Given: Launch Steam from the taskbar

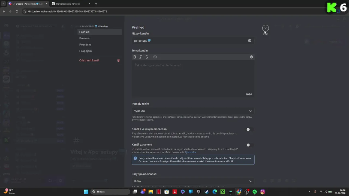Looking at the screenshot, I should (x=207, y=192).
